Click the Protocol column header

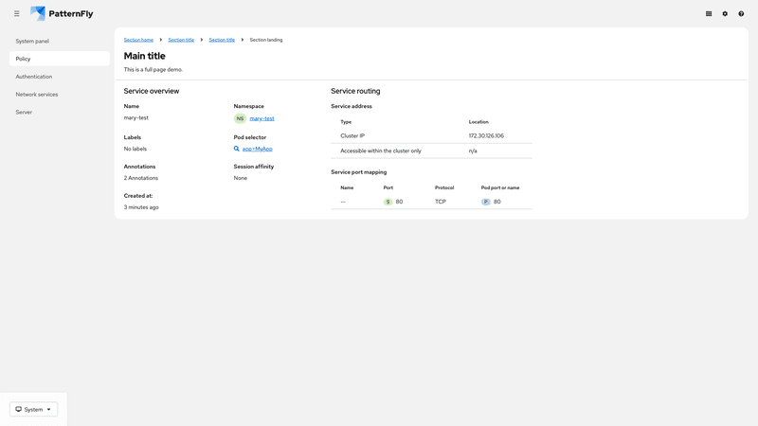444,187
